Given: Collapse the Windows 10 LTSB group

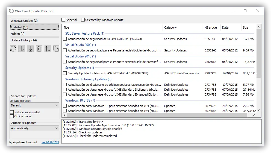Looking at the screenshot, I should click(x=80, y=100).
